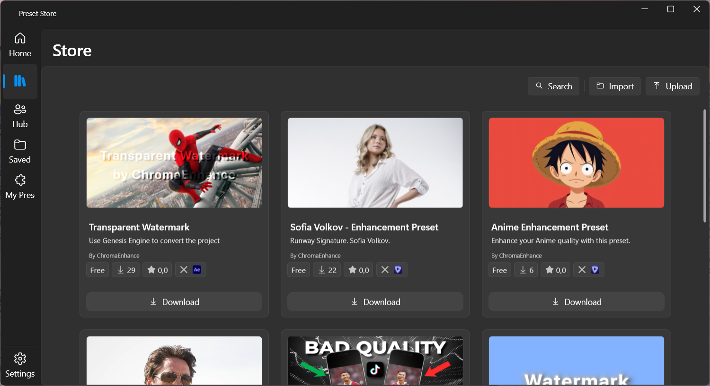Download the Sofia Volkov Enhancement Preset
Image resolution: width=710 pixels, height=386 pixels.
pos(375,302)
